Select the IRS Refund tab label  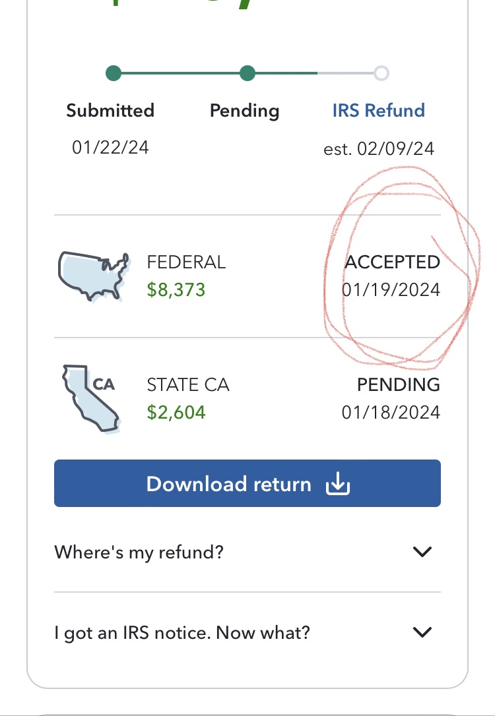tap(378, 110)
